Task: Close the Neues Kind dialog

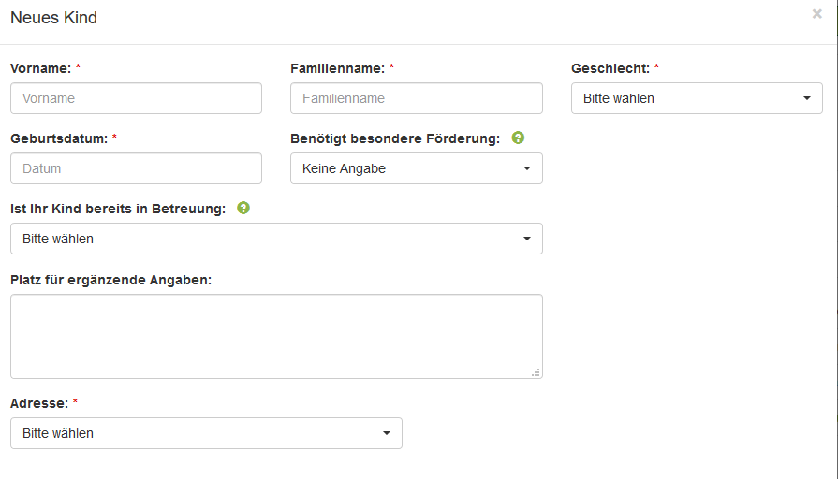Action: tap(816, 14)
